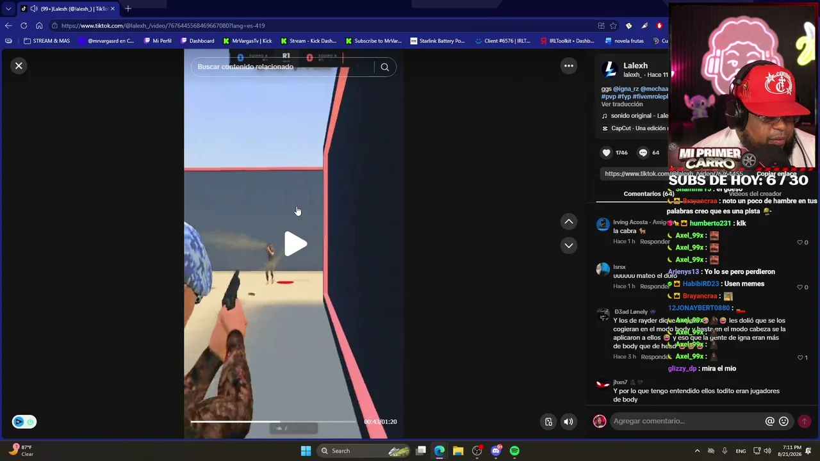
Task: Go to next video with down chevron
Action: 568,245
